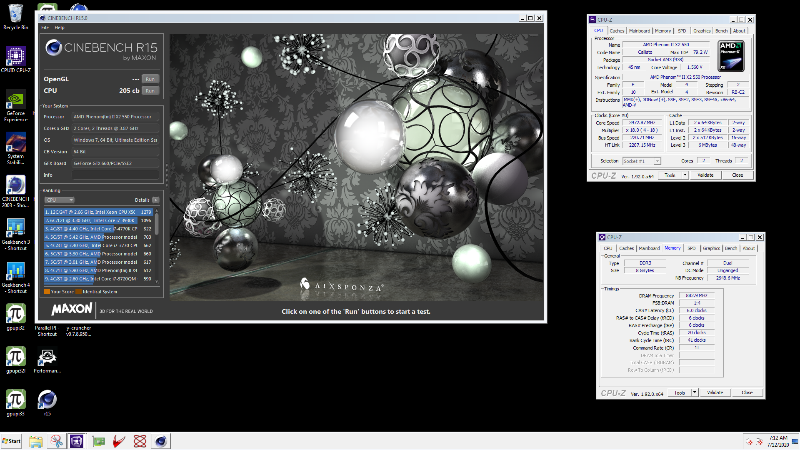Open SPD tab in upper CPU-Z window
The width and height of the screenshot is (800, 450).
pyautogui.click(x=682, y=31)
